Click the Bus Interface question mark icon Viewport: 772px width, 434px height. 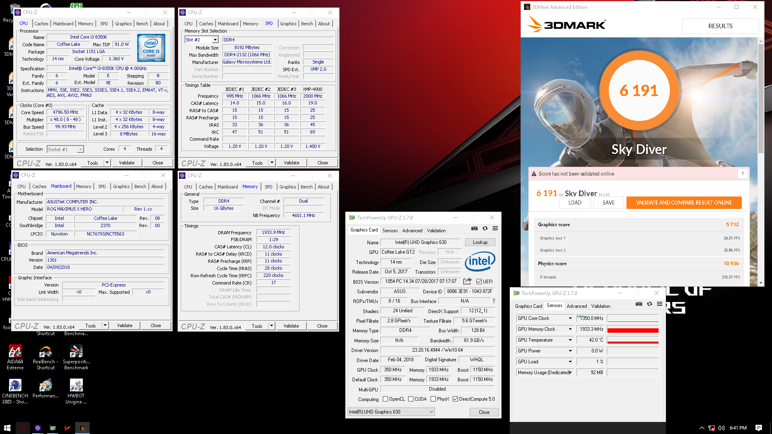coord(494,301)
